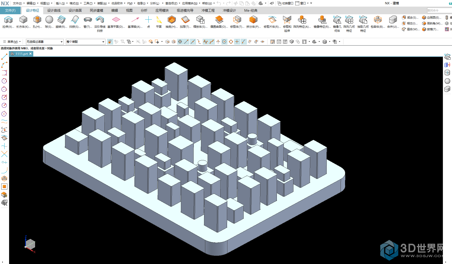This screenshot has width=452, height=264.
Task: Click the blue 文件(F) file button
Action: [10, 10]
